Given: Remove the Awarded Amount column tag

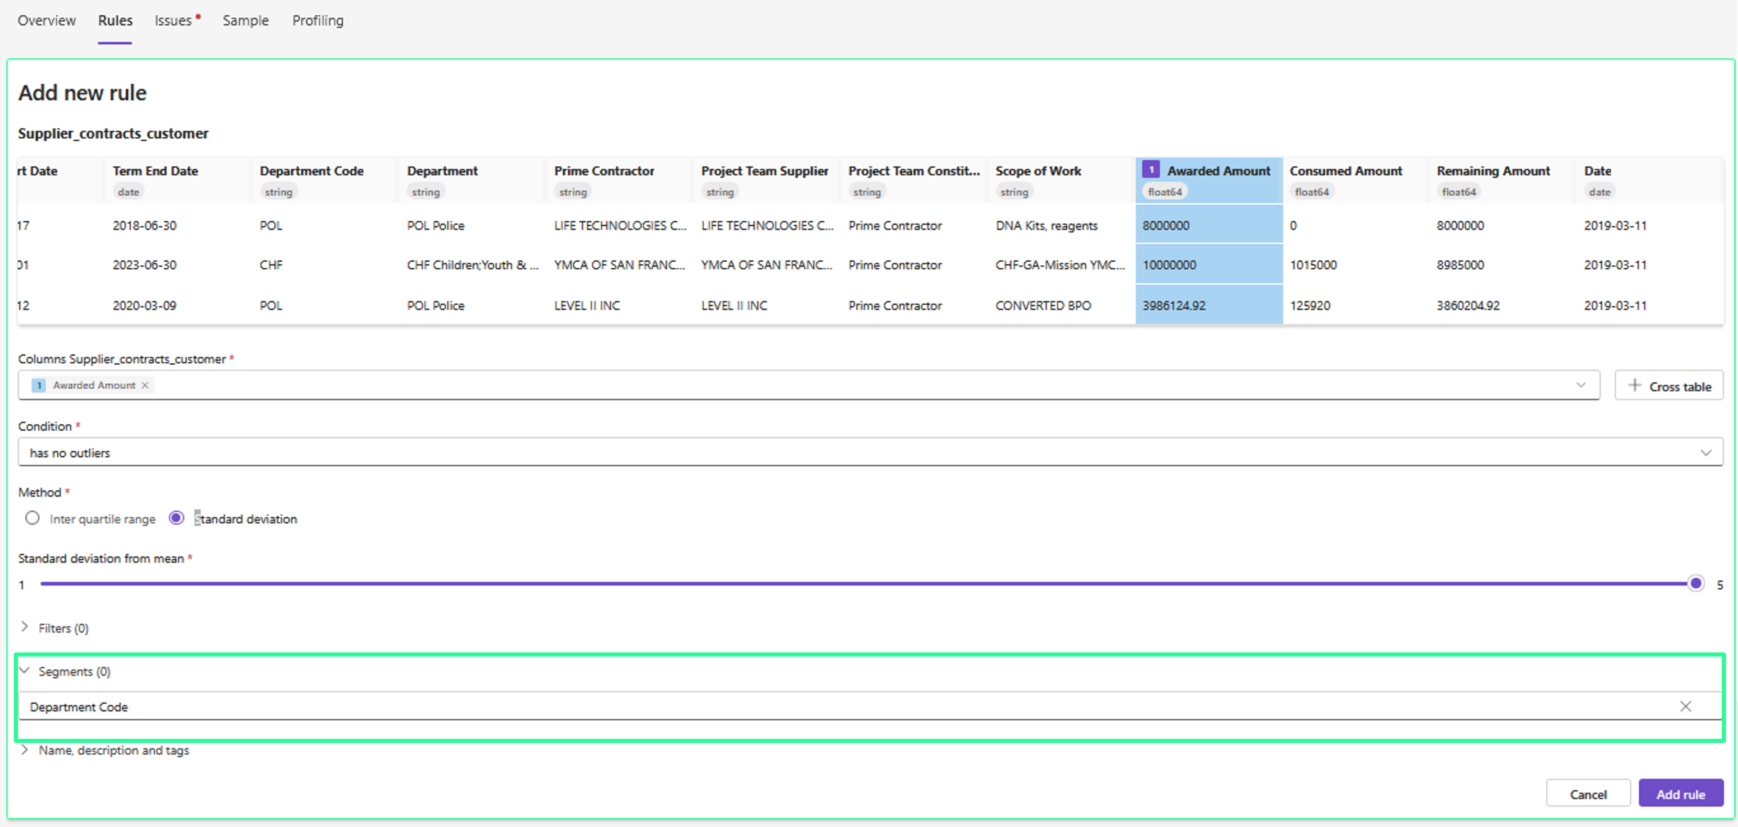Looking at the screenshot, I should [x=145, y=385].
